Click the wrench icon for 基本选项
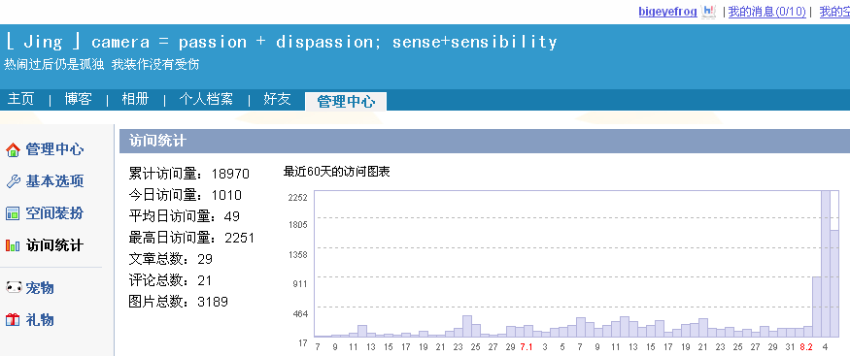 point(13,181)
